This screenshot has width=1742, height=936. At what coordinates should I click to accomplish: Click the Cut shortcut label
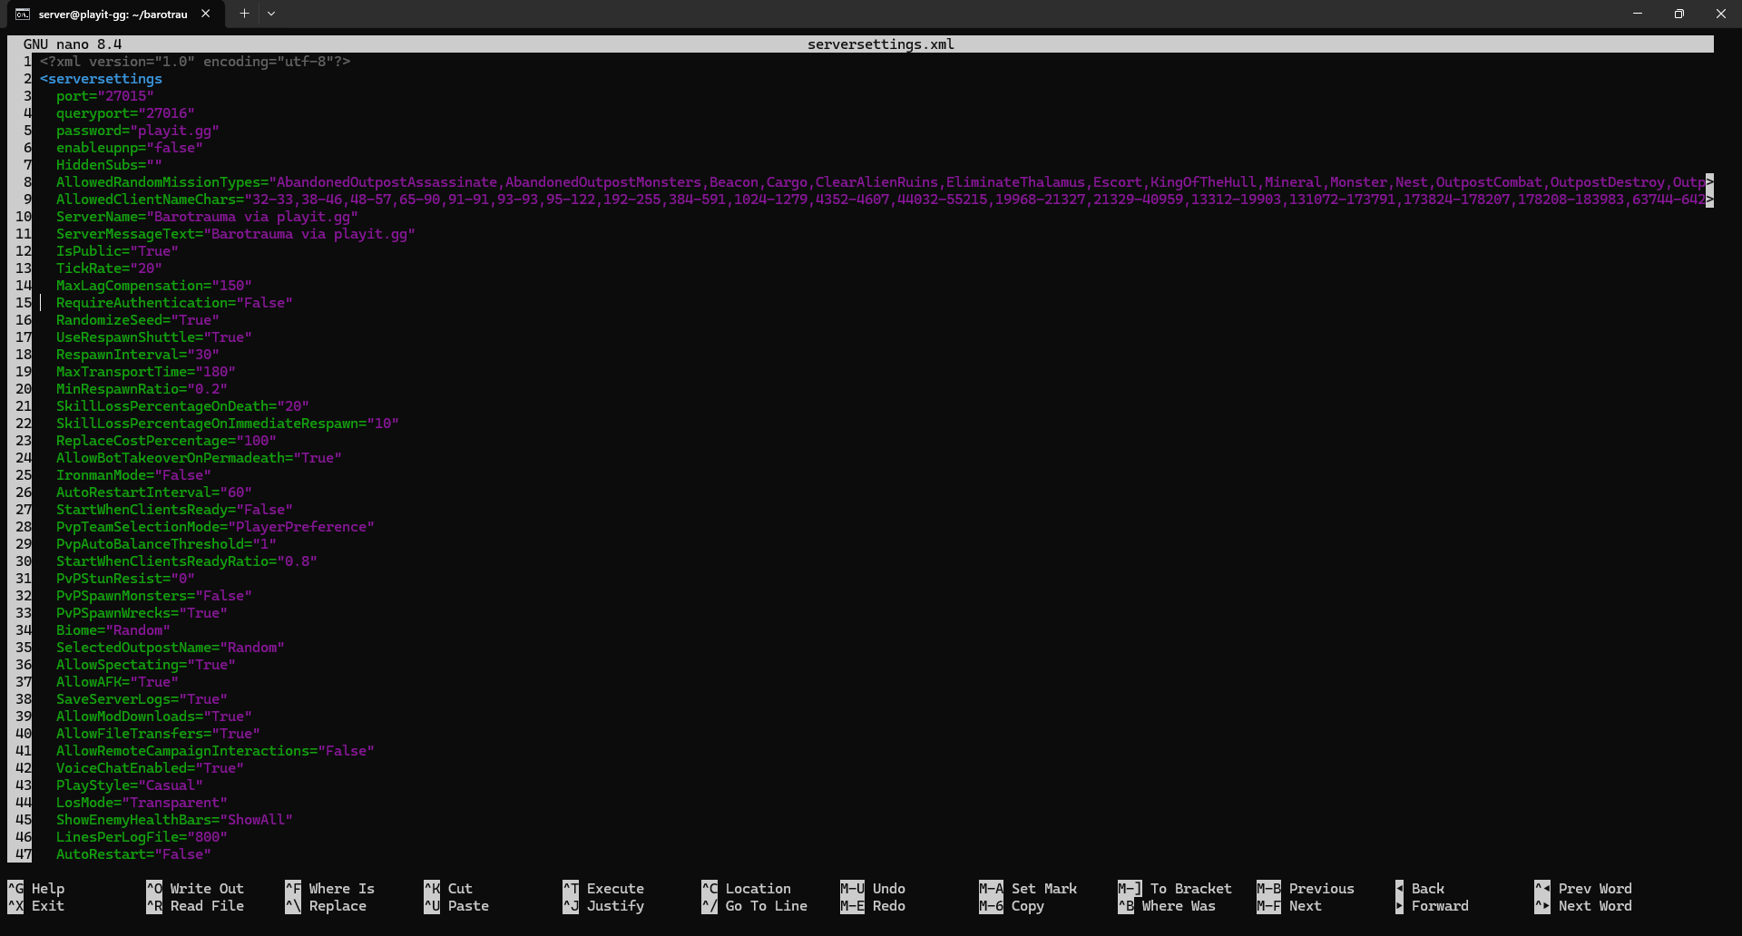click(x=460, y=889)
